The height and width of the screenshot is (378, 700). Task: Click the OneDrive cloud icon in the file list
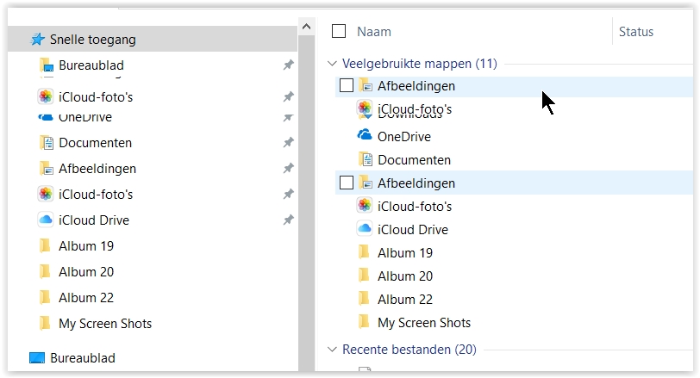(x=365, y=136)
